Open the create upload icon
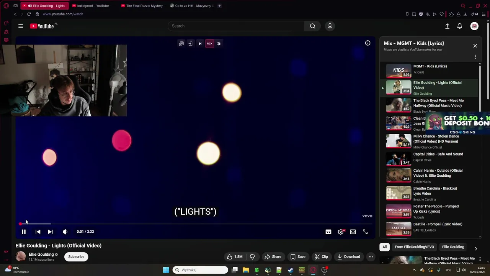 447,26
